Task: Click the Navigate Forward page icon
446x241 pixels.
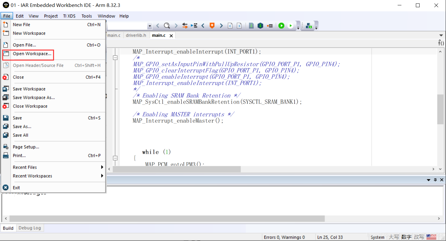Action: pos(239,26)
